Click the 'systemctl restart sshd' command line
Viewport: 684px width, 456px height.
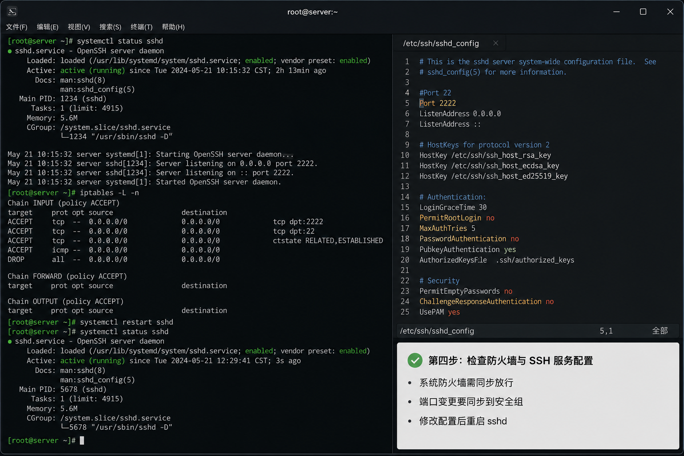126,322
